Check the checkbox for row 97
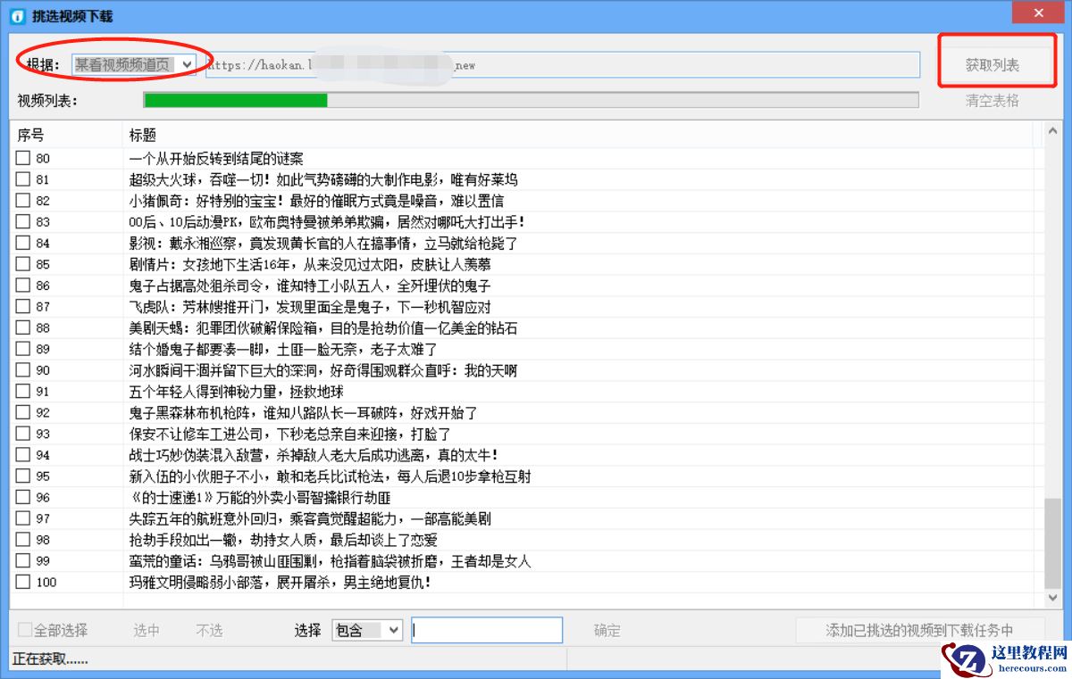1072x679 pixels. point(23,518)
